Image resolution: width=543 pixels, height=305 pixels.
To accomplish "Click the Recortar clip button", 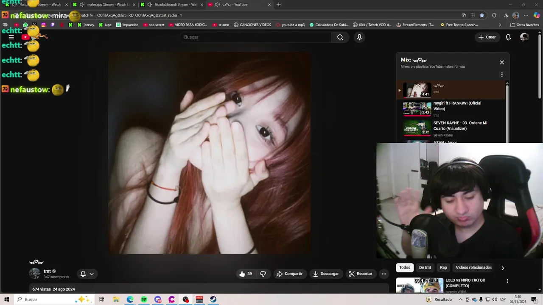I will [x=360, y=274].
